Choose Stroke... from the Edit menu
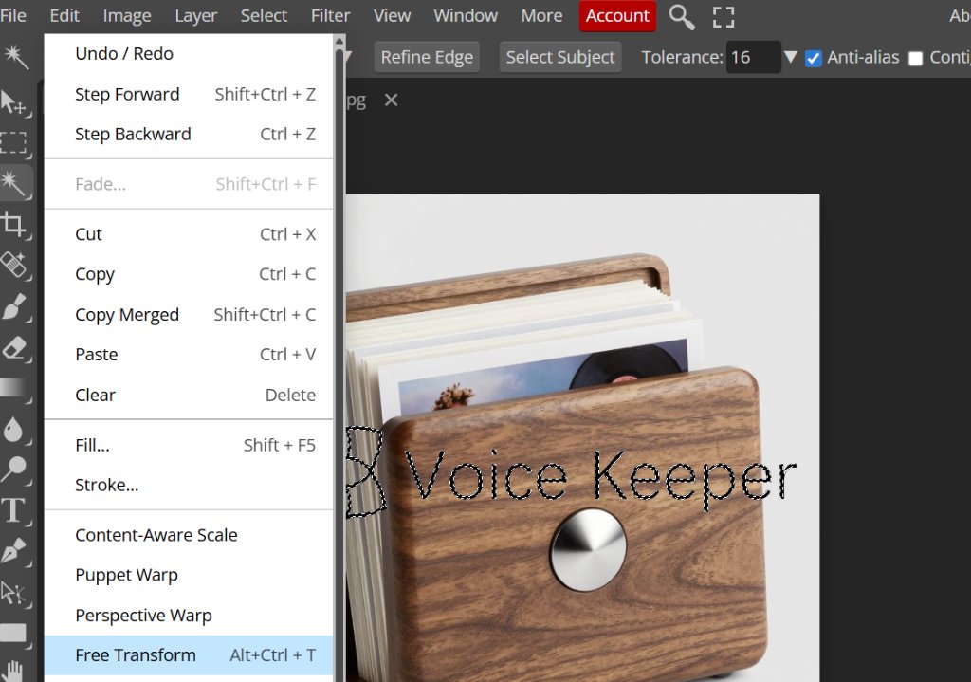This screenshot has width=971, height=682. (189, 485)
